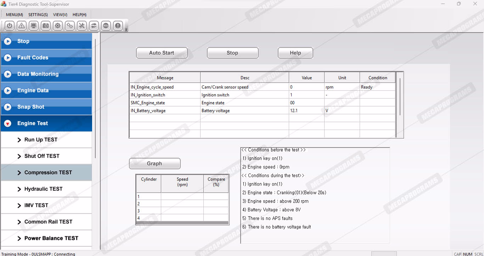
Task: Click the Message column header
Action: (x=165, y=78)
